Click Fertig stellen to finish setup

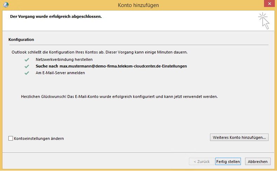click(x=228, y=162)
